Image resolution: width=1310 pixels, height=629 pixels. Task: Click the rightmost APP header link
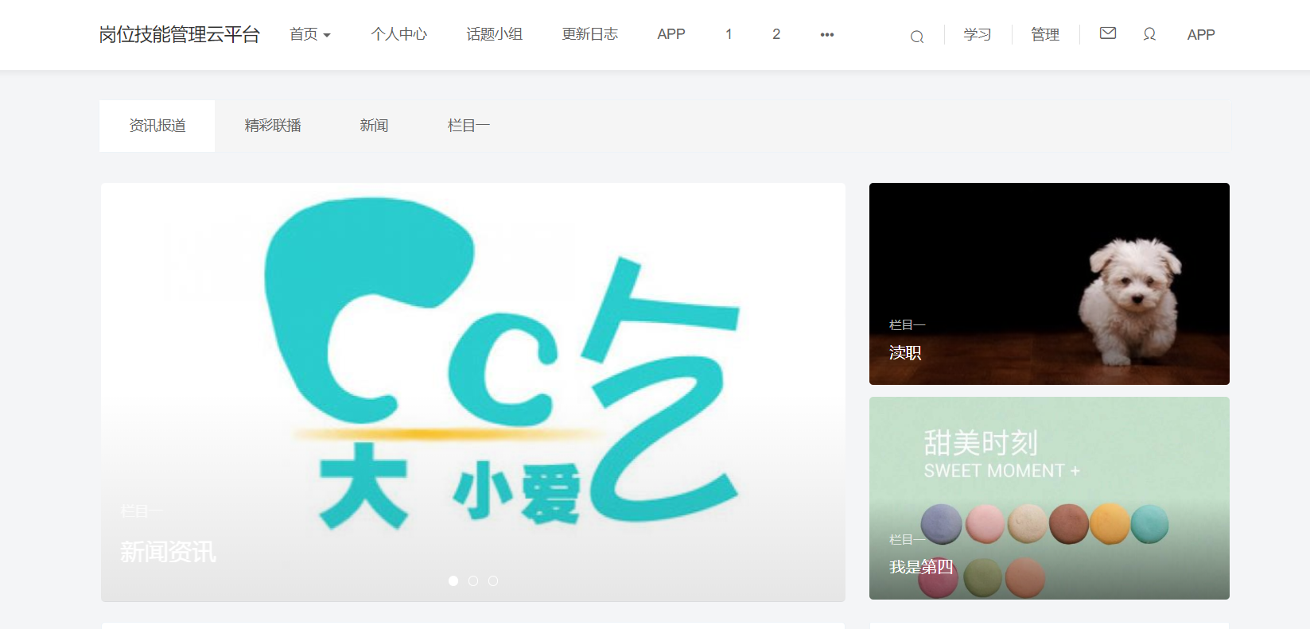tap(1200, 35)
